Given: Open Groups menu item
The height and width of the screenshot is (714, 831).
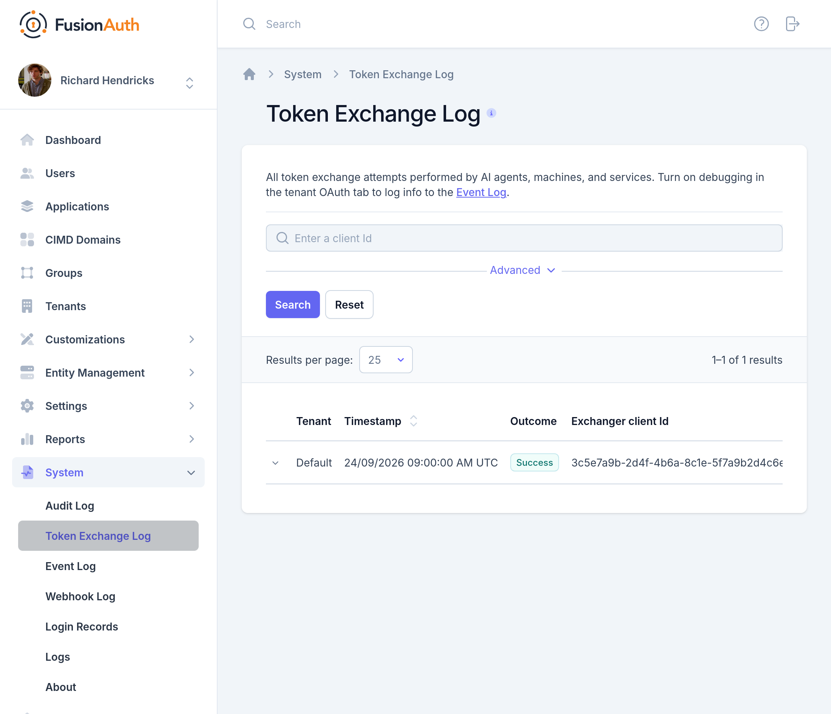Looking at the screenshot, I should [x=108, y=273].
